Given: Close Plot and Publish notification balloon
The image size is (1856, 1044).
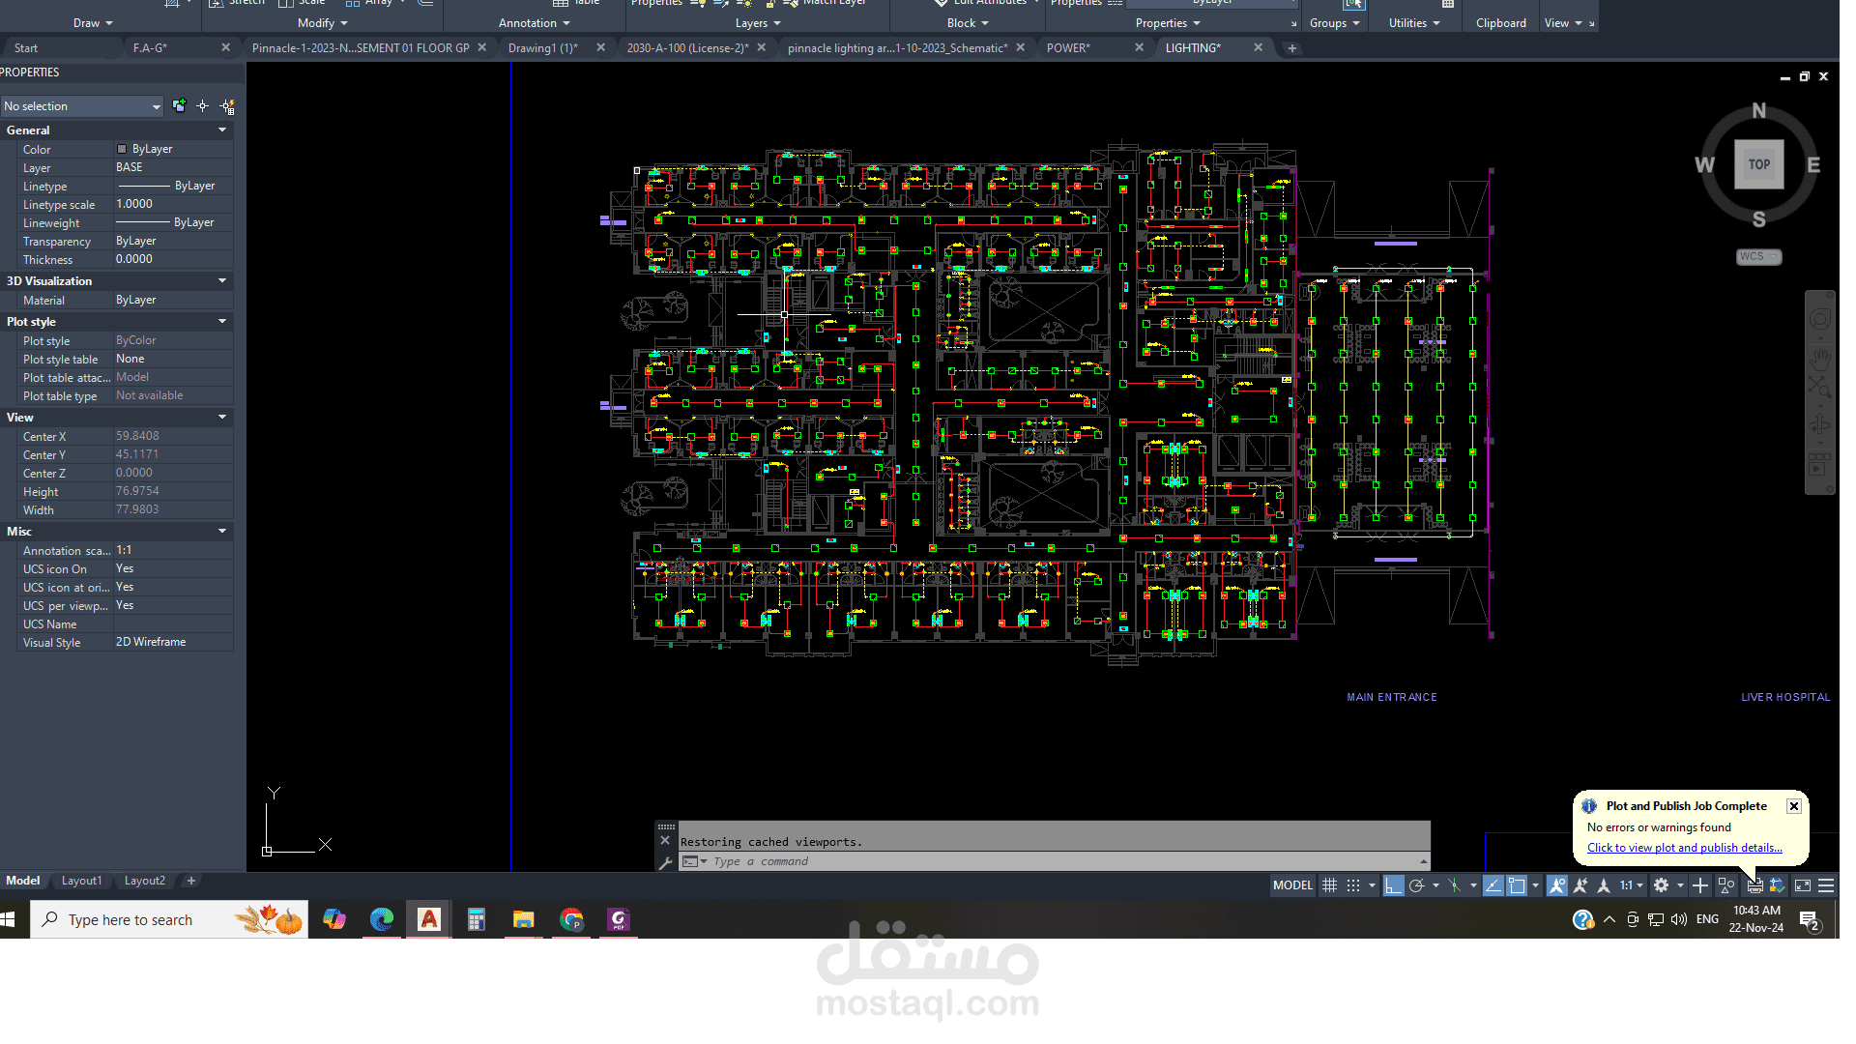Looking at the screenshot, I should pyautogui.click(x=1794, y=806).
